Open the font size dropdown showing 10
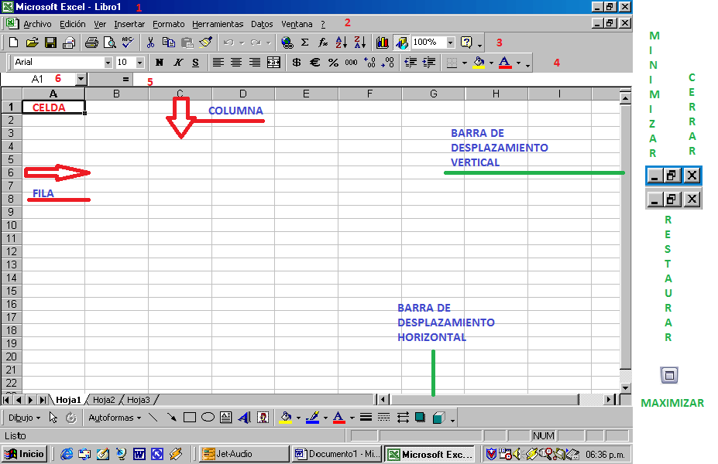 (138, 62)
